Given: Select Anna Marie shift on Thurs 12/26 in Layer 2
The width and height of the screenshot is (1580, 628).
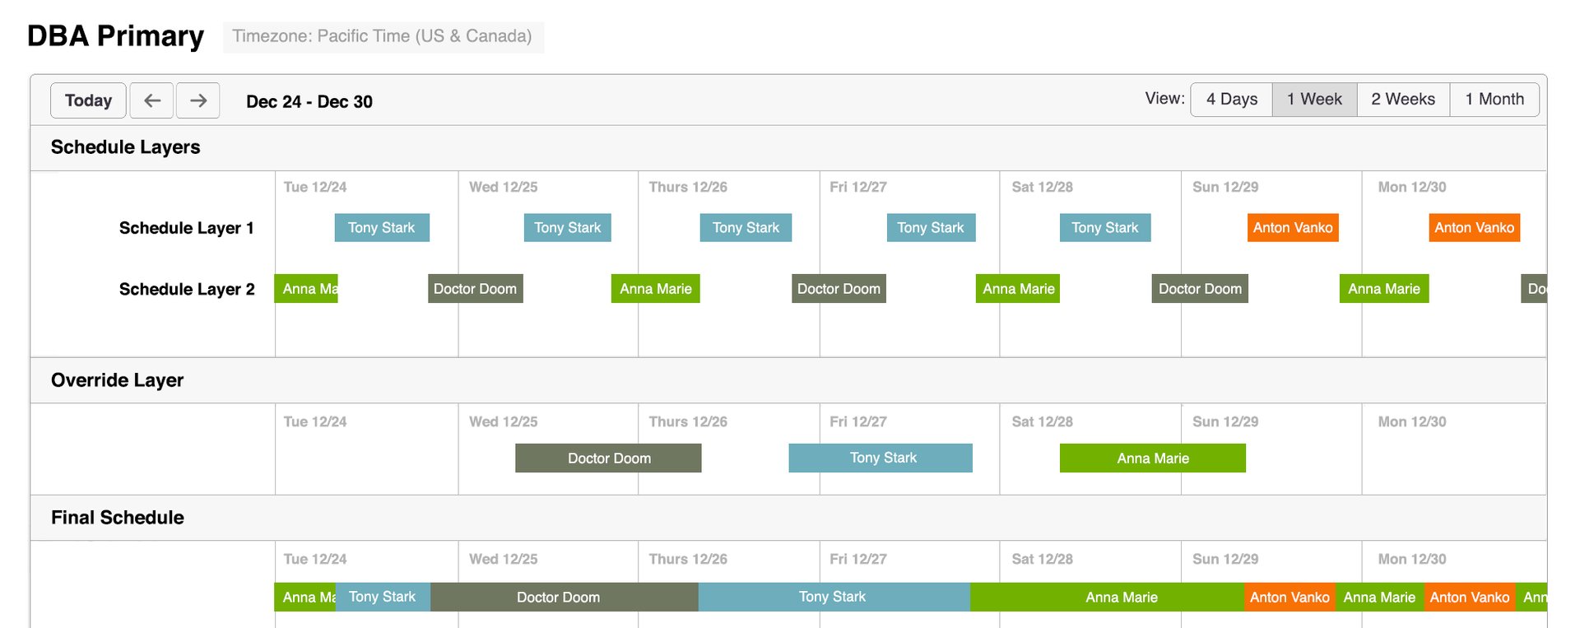Looking at the screenshot, I should 655,289.
